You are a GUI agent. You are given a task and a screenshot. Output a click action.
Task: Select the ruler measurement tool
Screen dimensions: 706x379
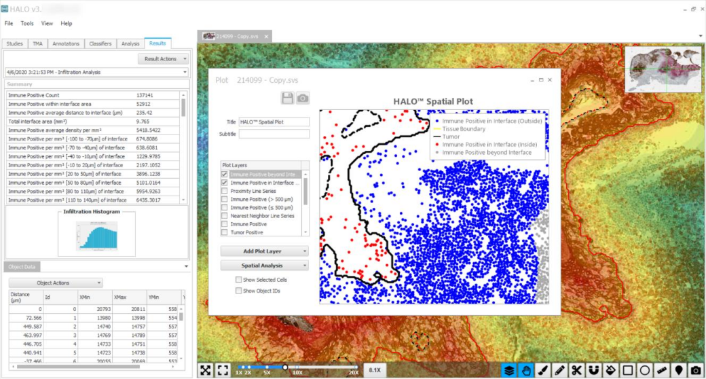pos(662,370)
